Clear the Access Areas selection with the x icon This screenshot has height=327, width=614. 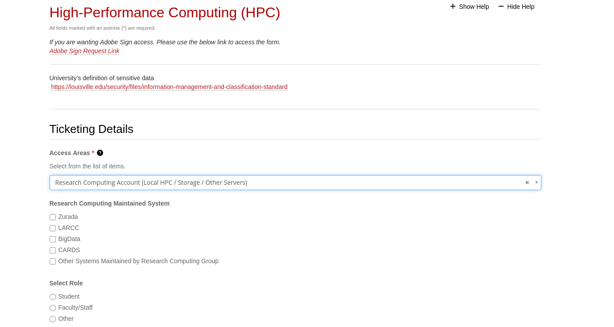527,183
